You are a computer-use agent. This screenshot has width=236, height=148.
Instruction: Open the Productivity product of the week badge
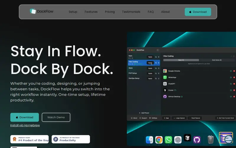pos(71,139)
